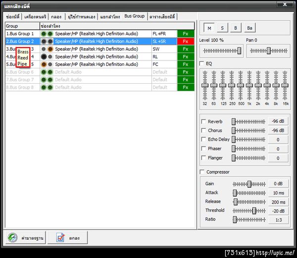Click the Ratio slider handle

click(x=235, y=219)
